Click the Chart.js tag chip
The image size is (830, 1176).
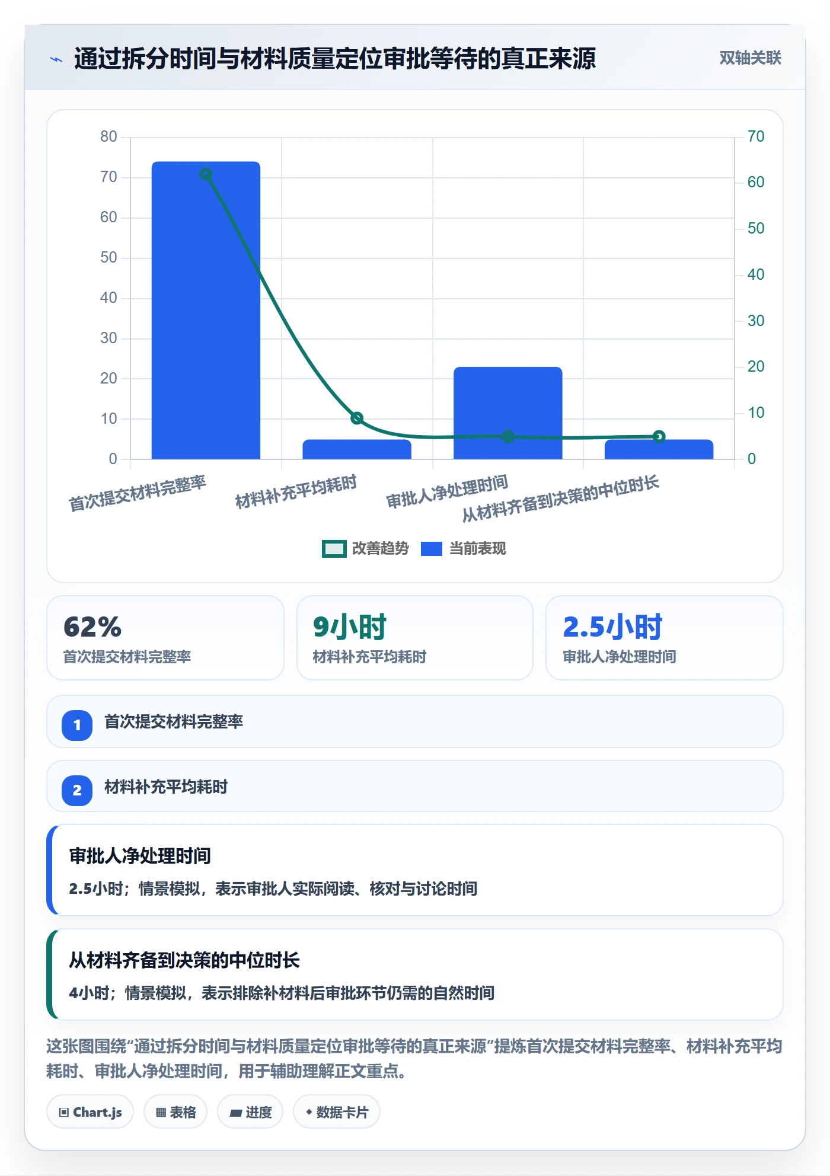pos(90,1112)
